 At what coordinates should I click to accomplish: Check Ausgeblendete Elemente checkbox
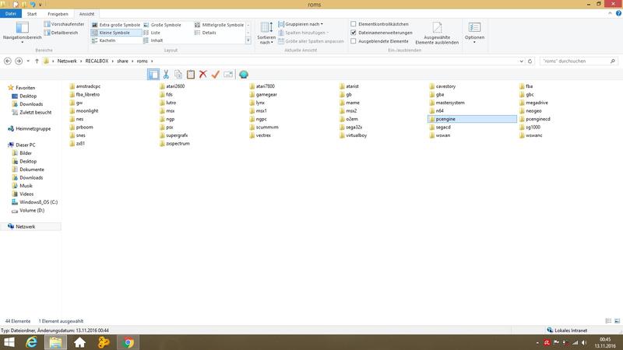coord(354,41)
